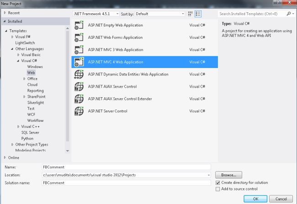
Task: Expand the Visual F# node
Action: point(12,37)
